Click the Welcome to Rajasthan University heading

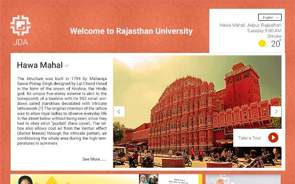point(131,31)
